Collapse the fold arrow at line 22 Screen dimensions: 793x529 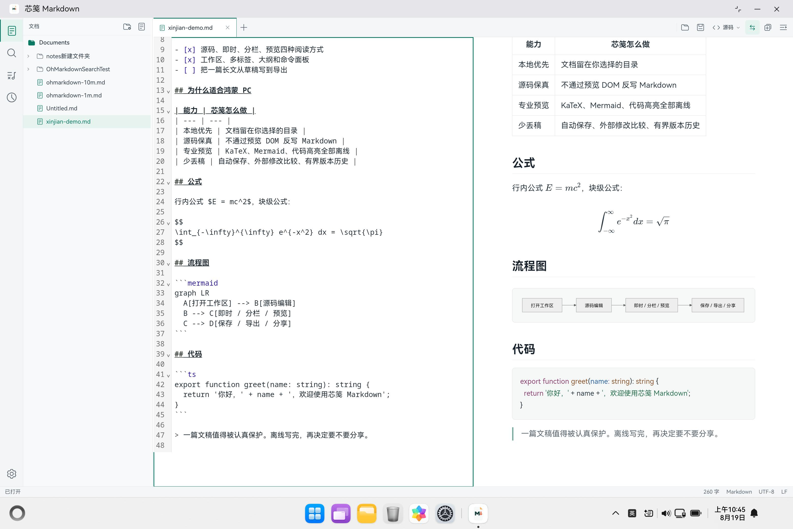[x=168, y=183]
